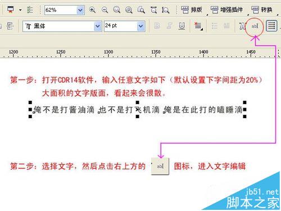Click the bottom-right selection handle of the text object

(x=244, y=116)
